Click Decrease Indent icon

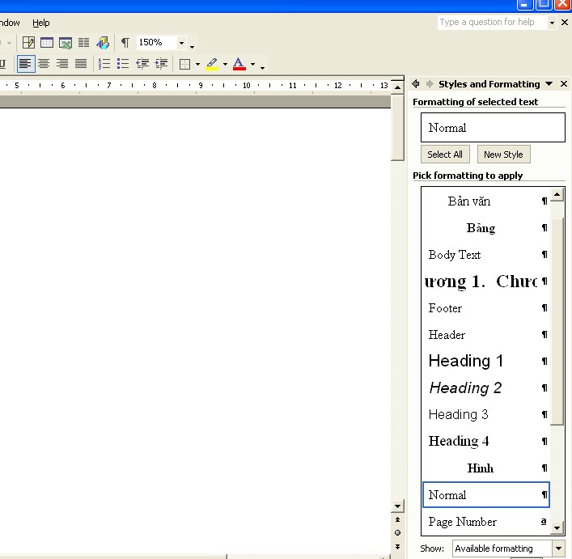pyautogui.click(x=142, y=64)
